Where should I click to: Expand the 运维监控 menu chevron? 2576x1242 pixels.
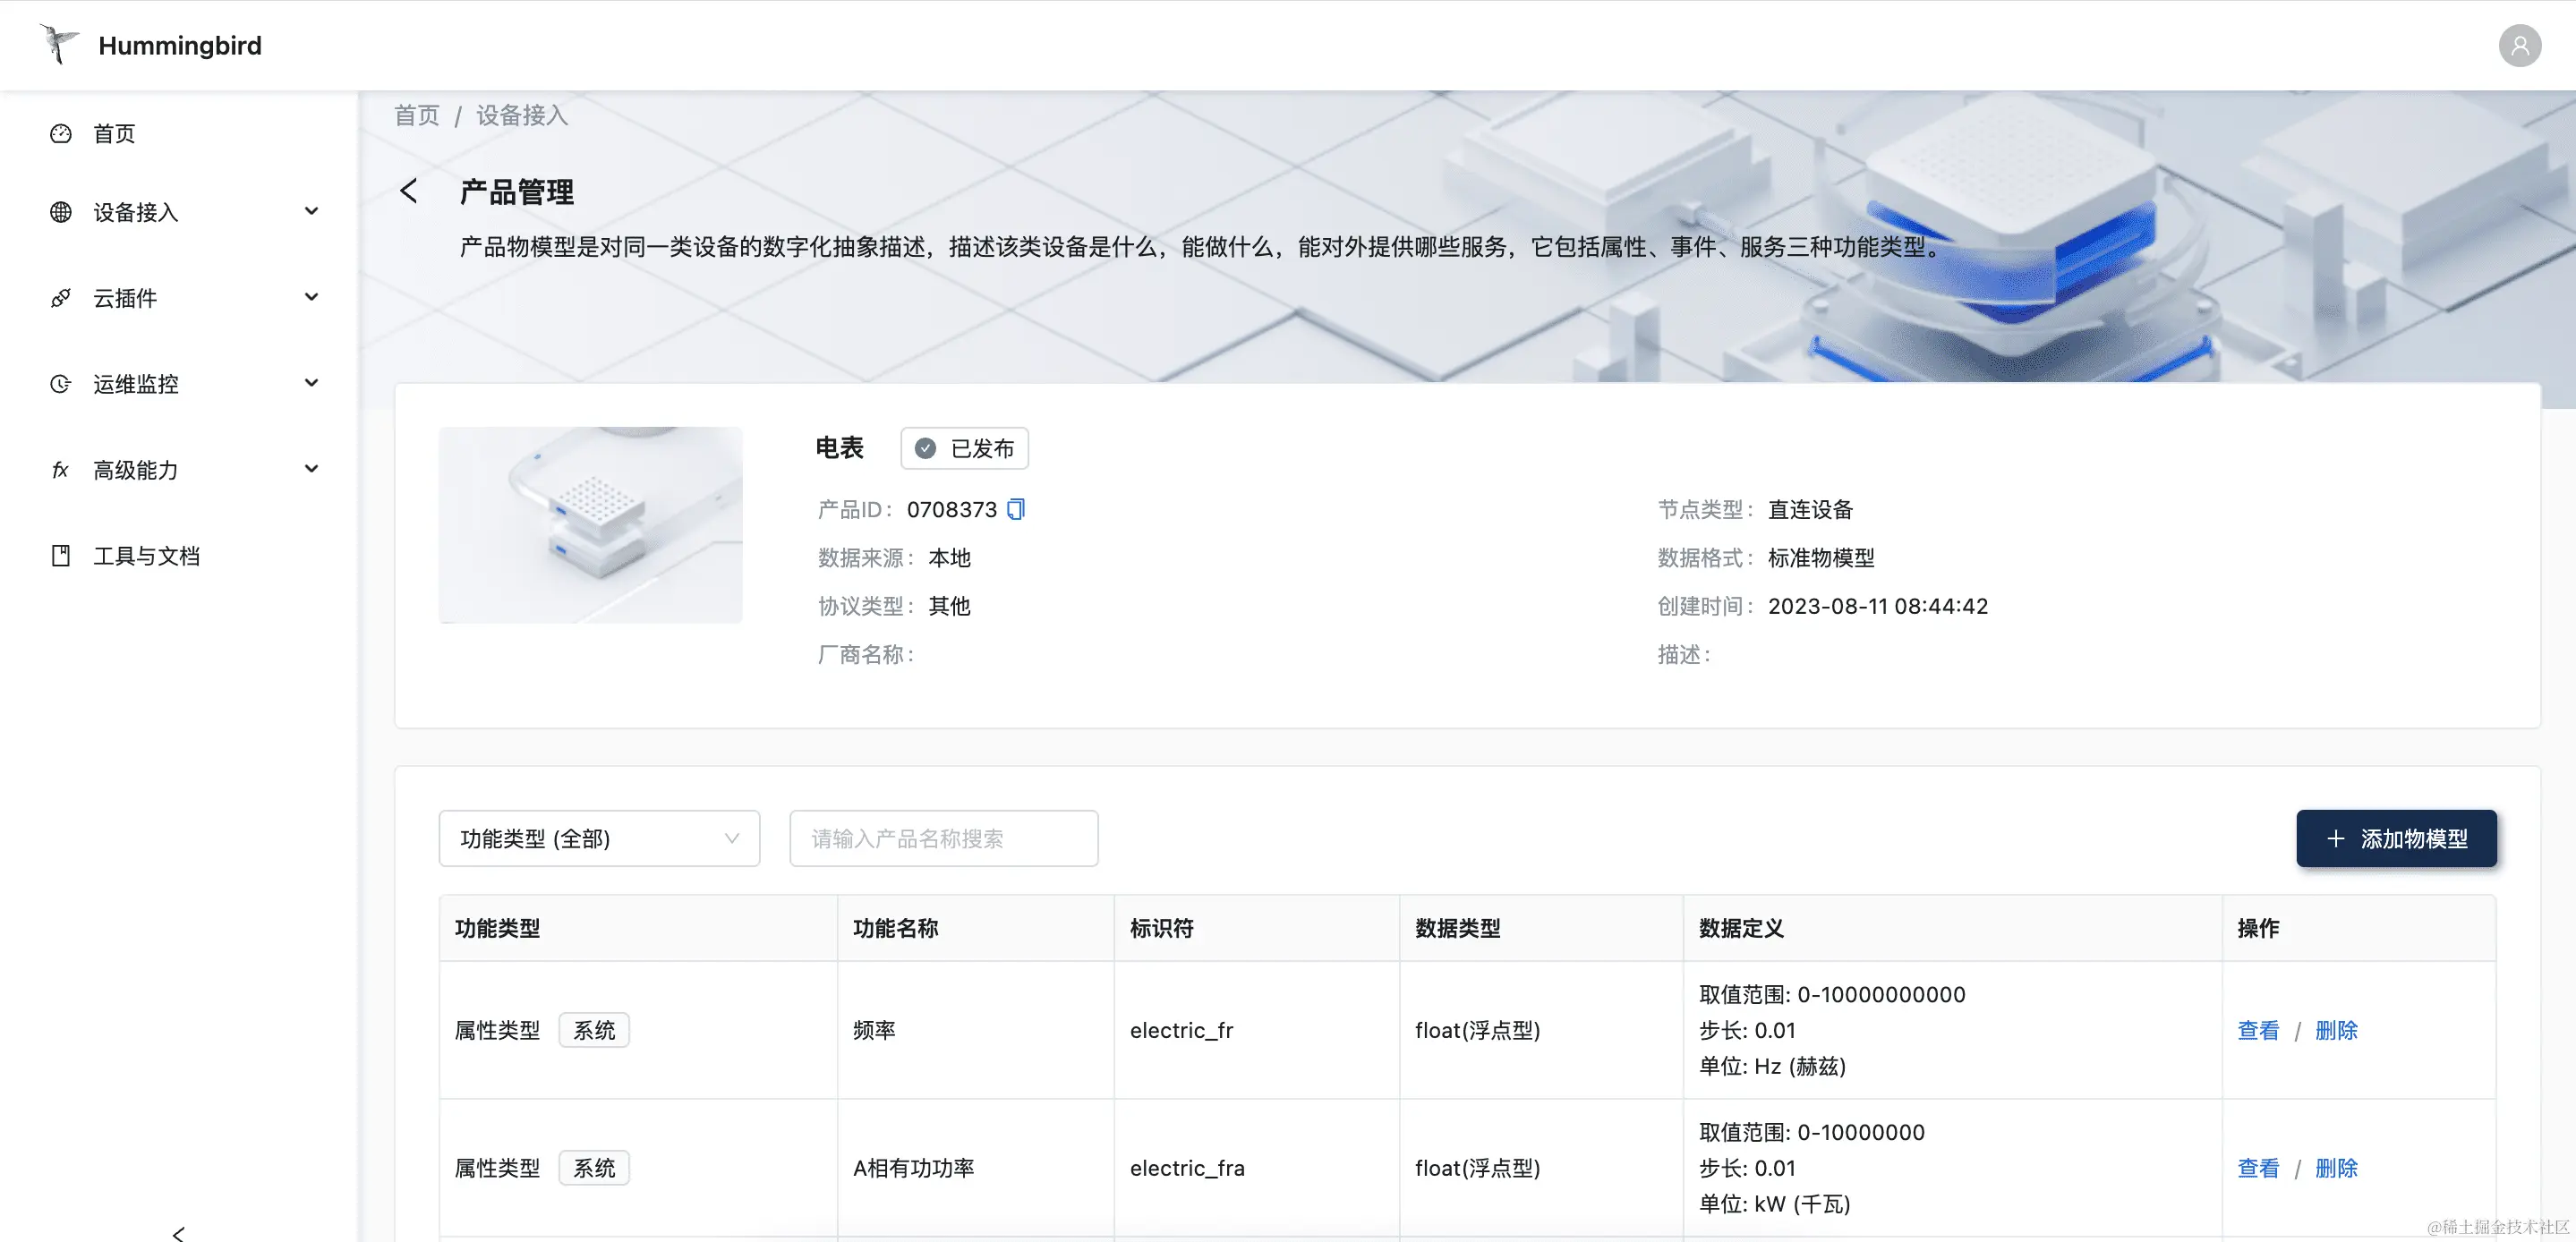[x=311, y=383]
